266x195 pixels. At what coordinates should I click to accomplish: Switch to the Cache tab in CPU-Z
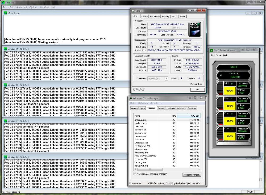tap(144, 16)
